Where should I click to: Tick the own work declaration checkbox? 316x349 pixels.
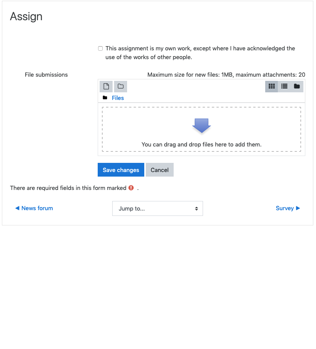100,48
